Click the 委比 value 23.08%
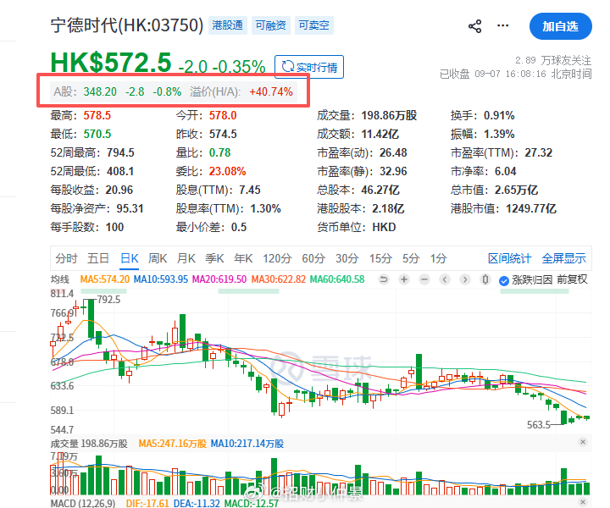Image resolution: width=610 pixels, height=508 pixels. point(228,171)
